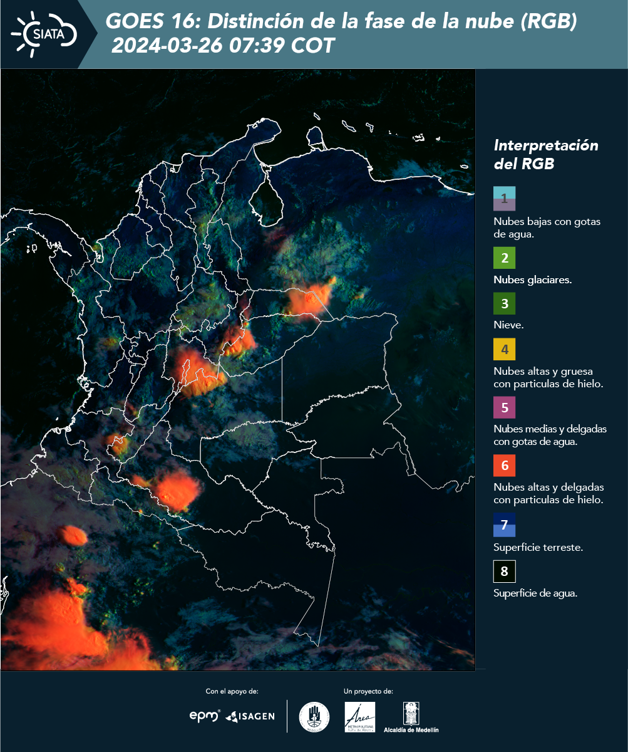Select legend swatch 1 for low water clouds

[504, 198]
